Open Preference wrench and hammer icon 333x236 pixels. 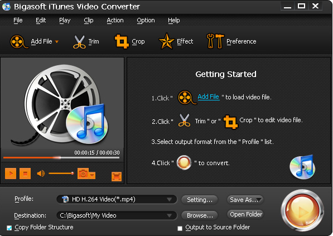click(215, 41)
